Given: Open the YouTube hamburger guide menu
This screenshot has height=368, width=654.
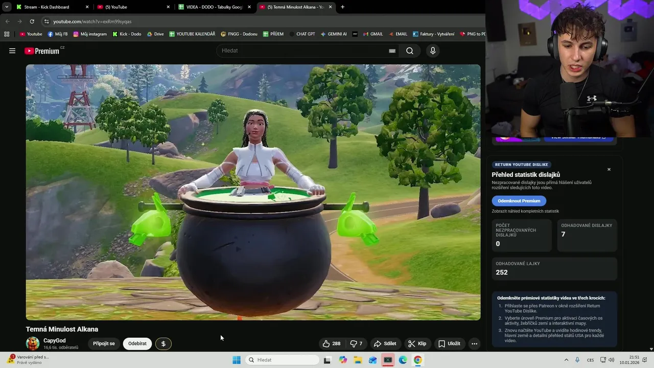Looking at the screenshot, I should pyautogui.click(x=12, y=51).
